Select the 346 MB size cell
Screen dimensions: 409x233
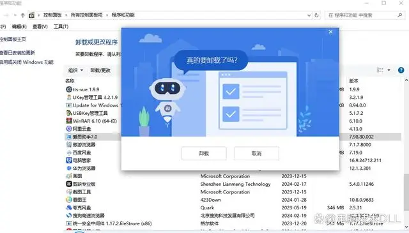click(336, 207)
